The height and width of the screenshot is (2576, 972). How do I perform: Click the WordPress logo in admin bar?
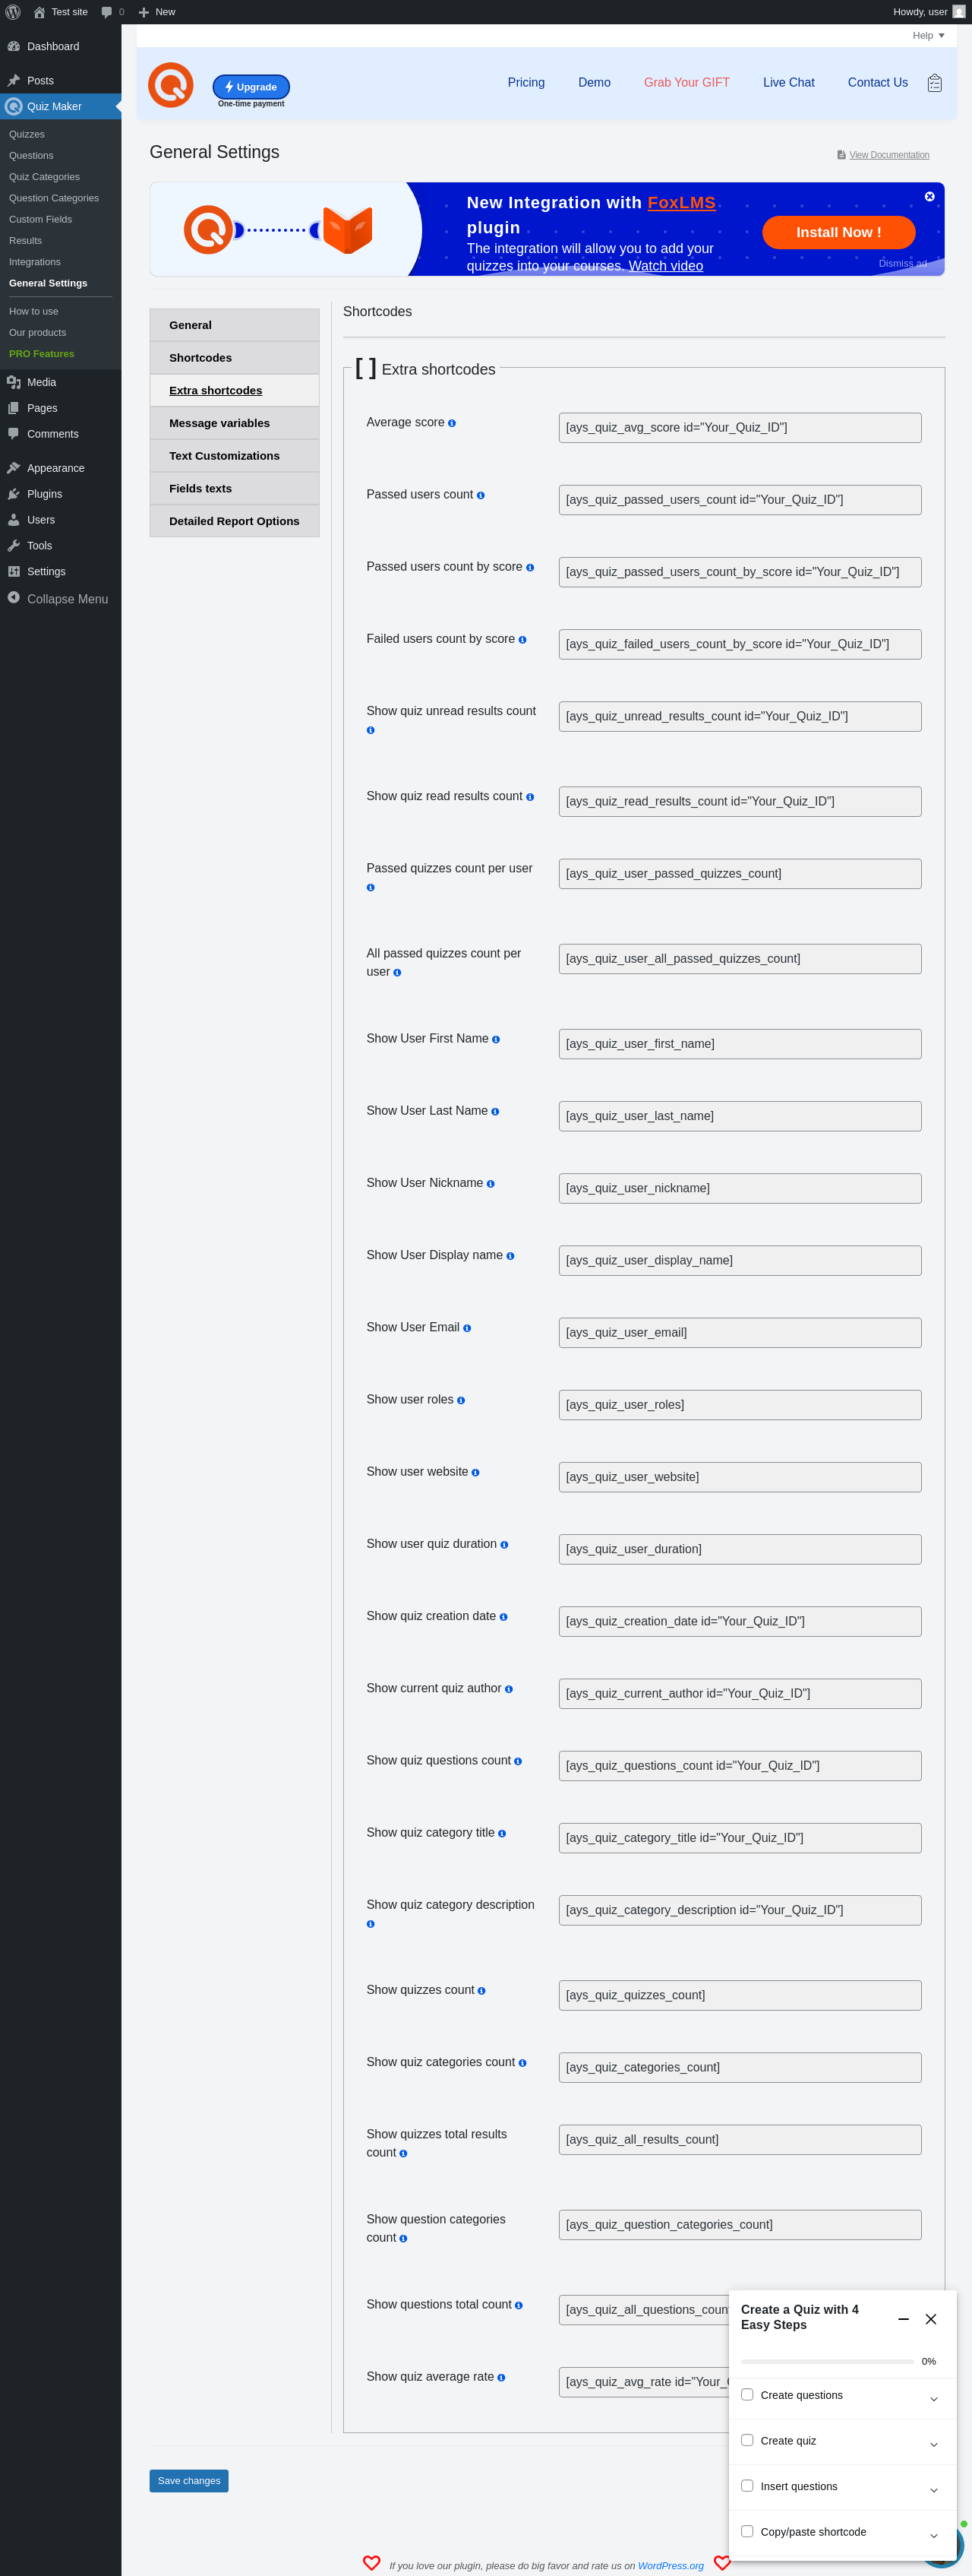[13, 12]
